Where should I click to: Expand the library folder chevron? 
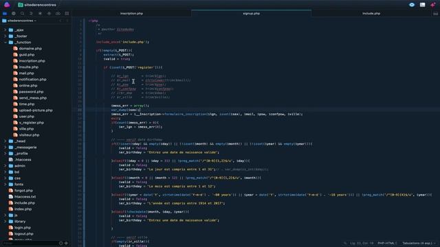(x=5, y=221)
